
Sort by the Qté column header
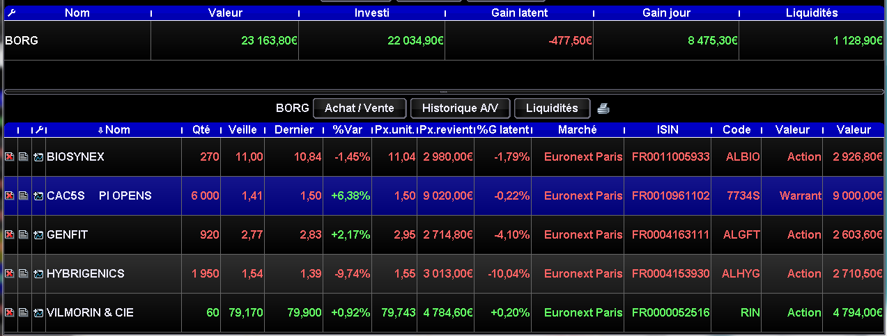point(202,129)
